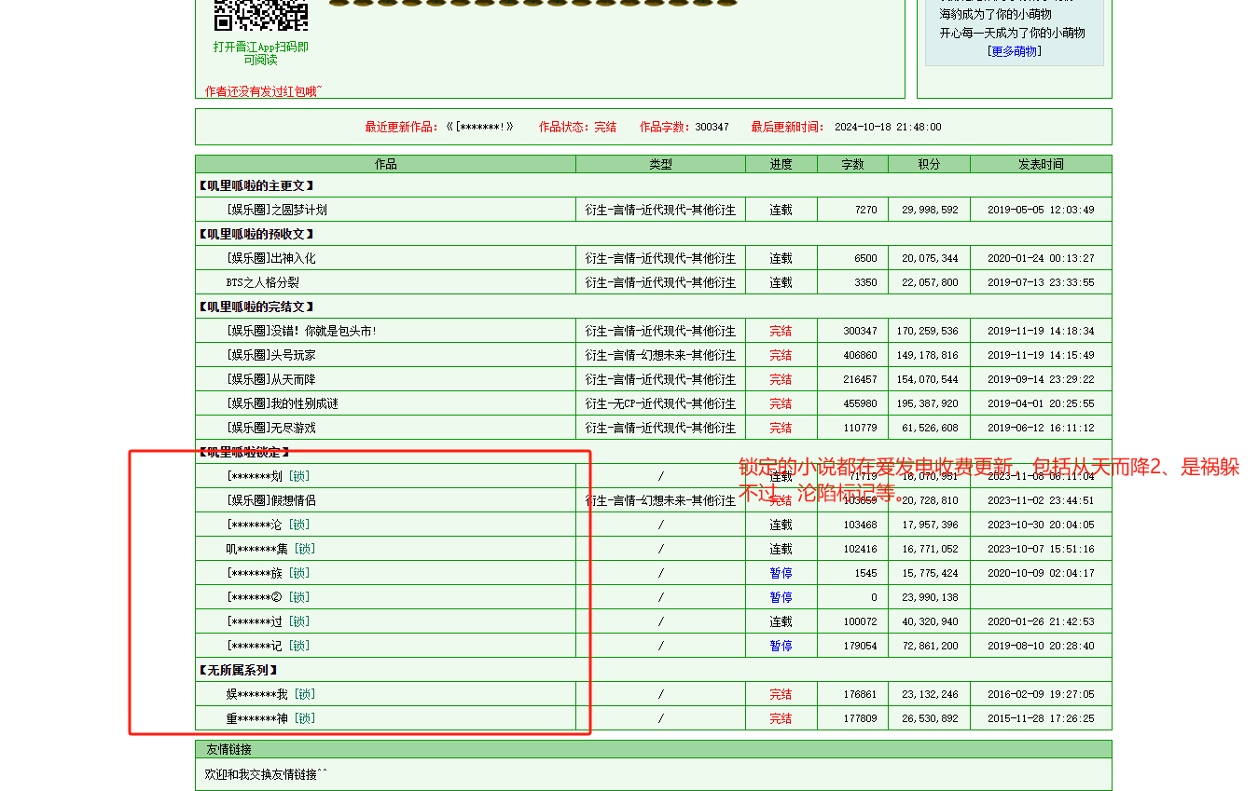Click locked title 娱*******我 [锁]

coord(270,694)
